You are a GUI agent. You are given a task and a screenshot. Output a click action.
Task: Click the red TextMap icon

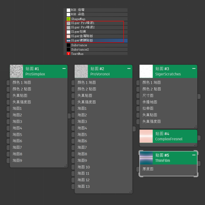point(68,54)
